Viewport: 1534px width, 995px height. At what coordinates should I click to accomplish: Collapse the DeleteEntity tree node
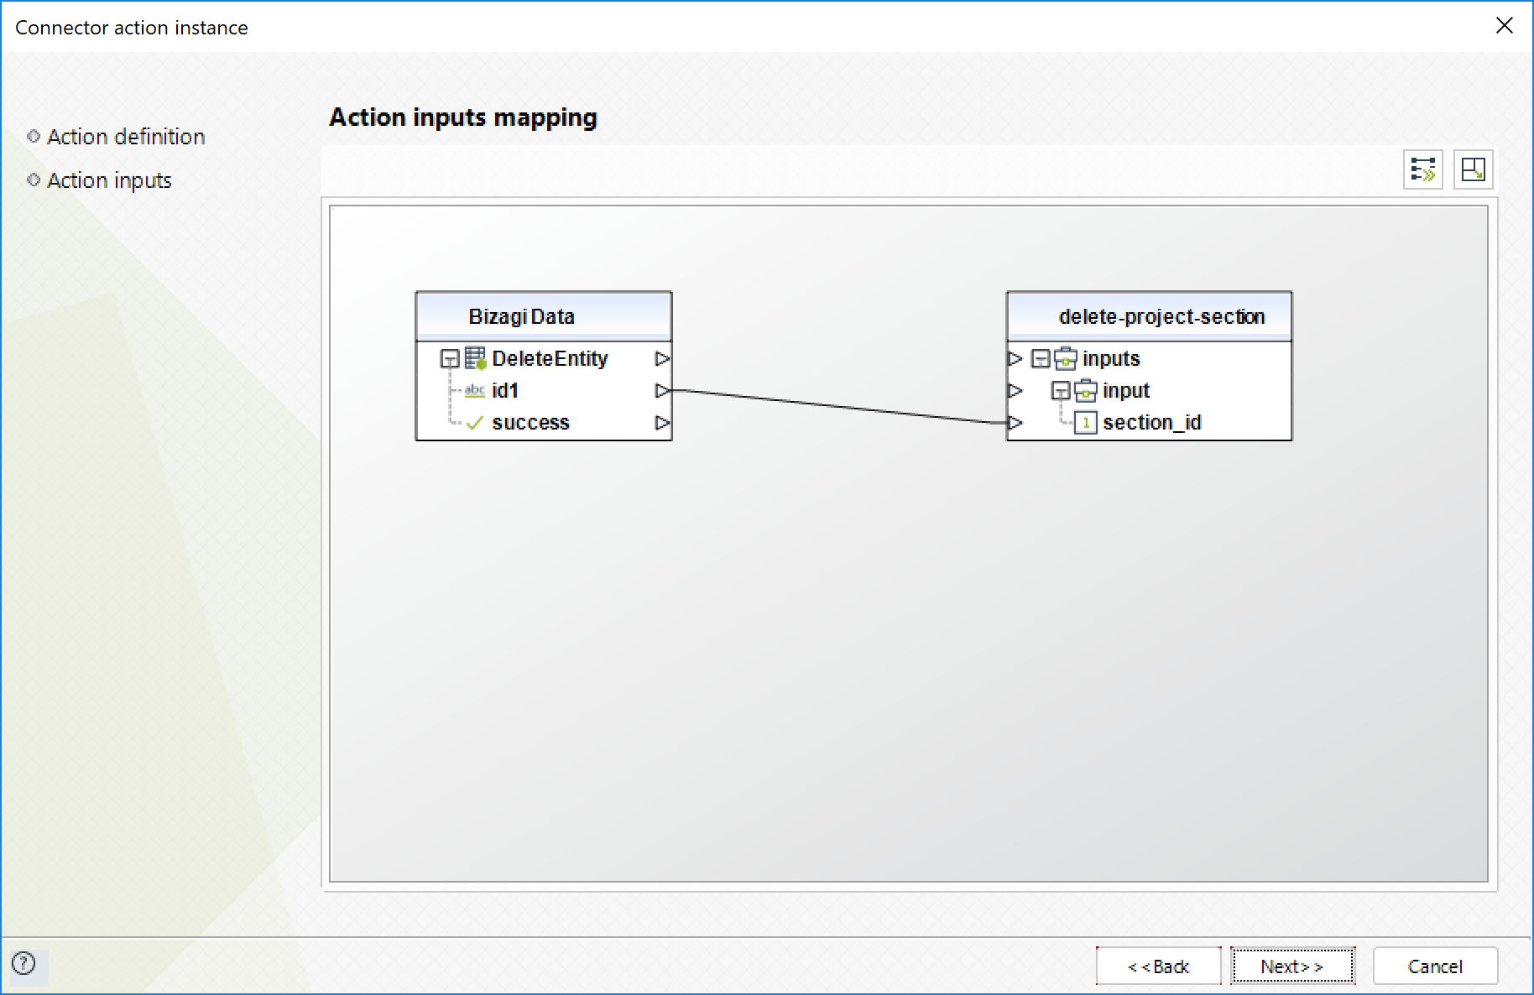click(450, 359)
